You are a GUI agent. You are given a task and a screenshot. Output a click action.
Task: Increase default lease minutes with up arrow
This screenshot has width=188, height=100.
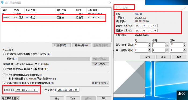pos(185,44)
